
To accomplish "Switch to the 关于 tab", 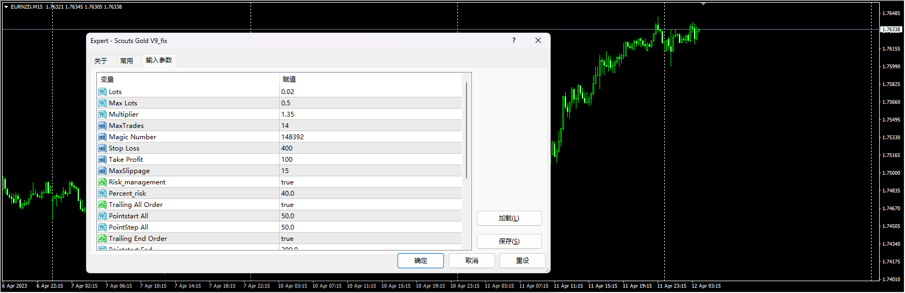I will [101, 61].
